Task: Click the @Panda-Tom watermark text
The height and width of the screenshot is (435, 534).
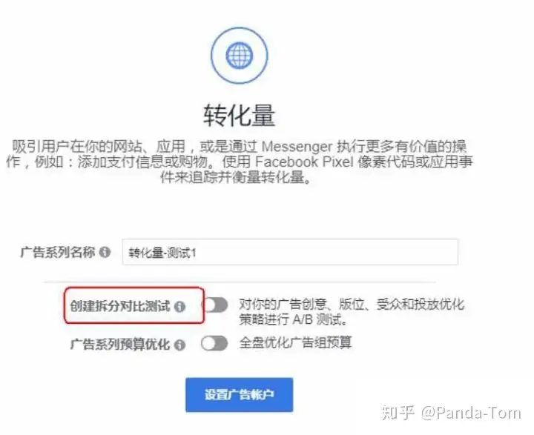Action: (471, 414)
